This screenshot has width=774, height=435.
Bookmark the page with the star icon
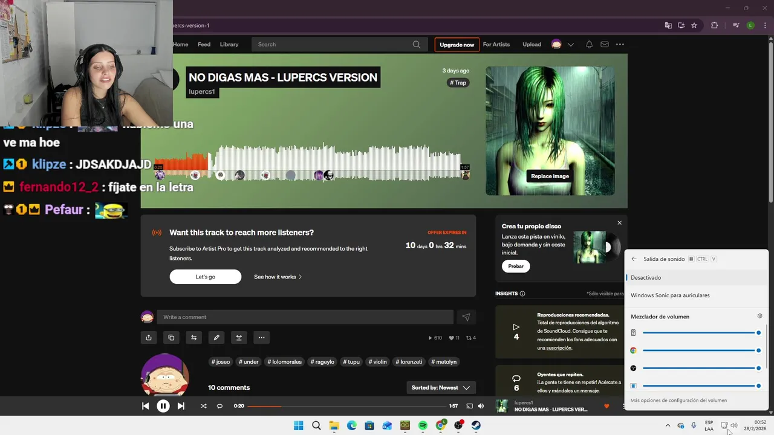pyautogui.click(x=694, y=25)
